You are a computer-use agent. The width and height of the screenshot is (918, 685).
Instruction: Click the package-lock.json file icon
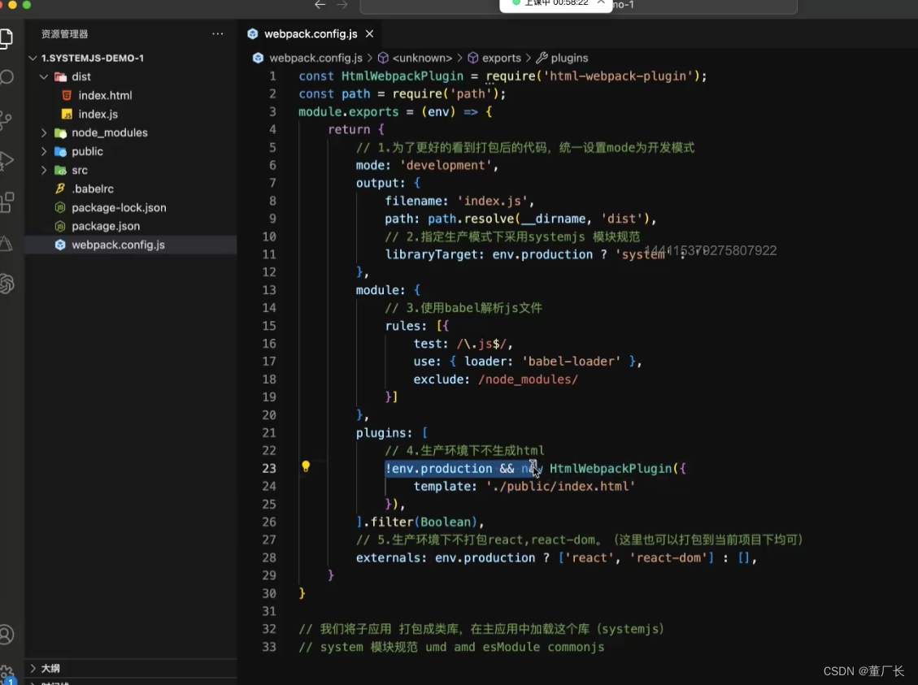59,208
